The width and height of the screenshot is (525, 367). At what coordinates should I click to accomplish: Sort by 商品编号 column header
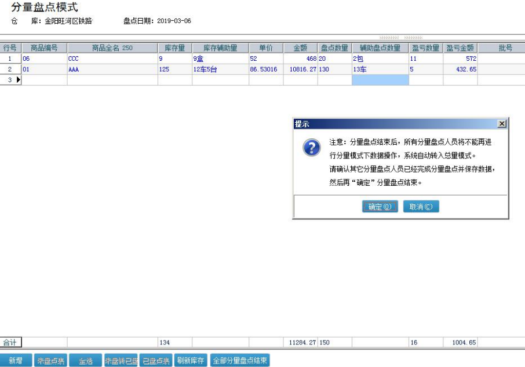click(44, 48)
